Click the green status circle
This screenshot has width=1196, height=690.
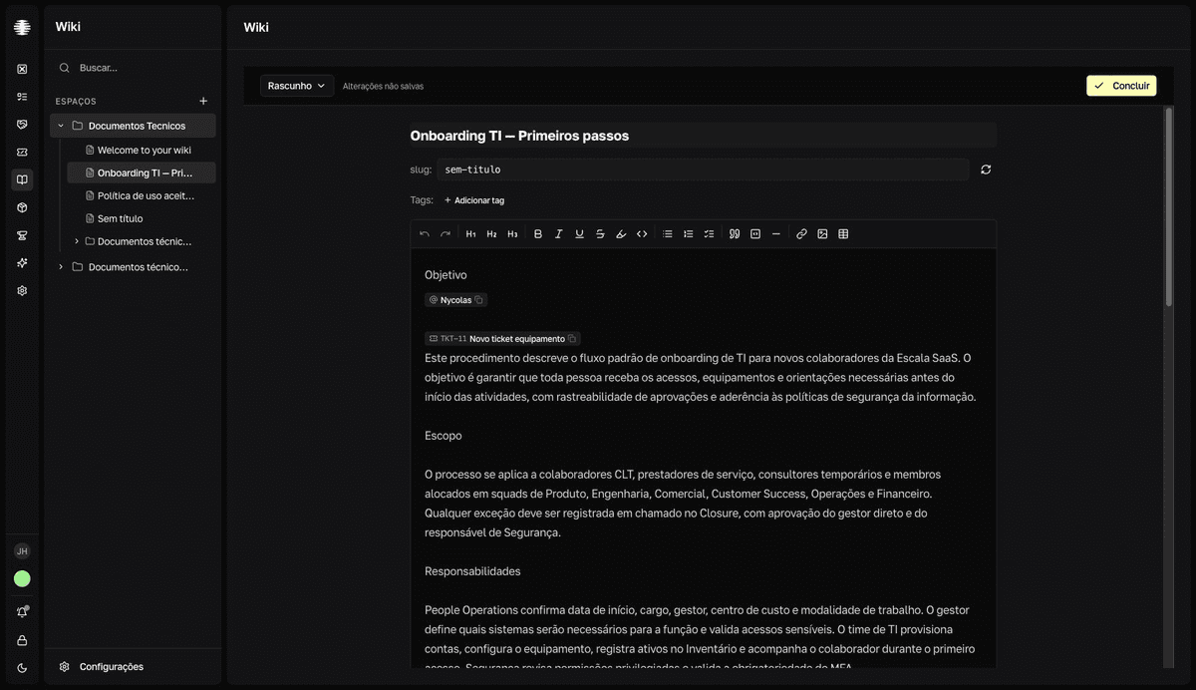(22, 578)
